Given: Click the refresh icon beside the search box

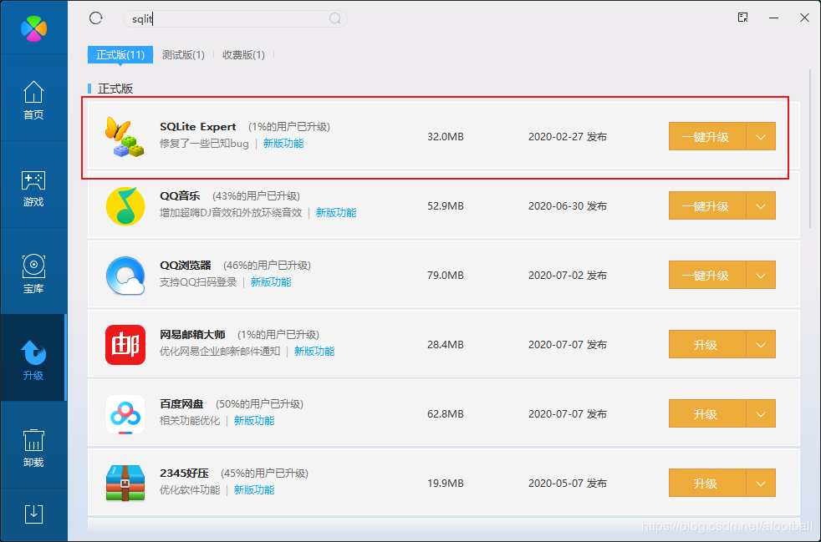Looking at the screenshot, I should point(95,17).
